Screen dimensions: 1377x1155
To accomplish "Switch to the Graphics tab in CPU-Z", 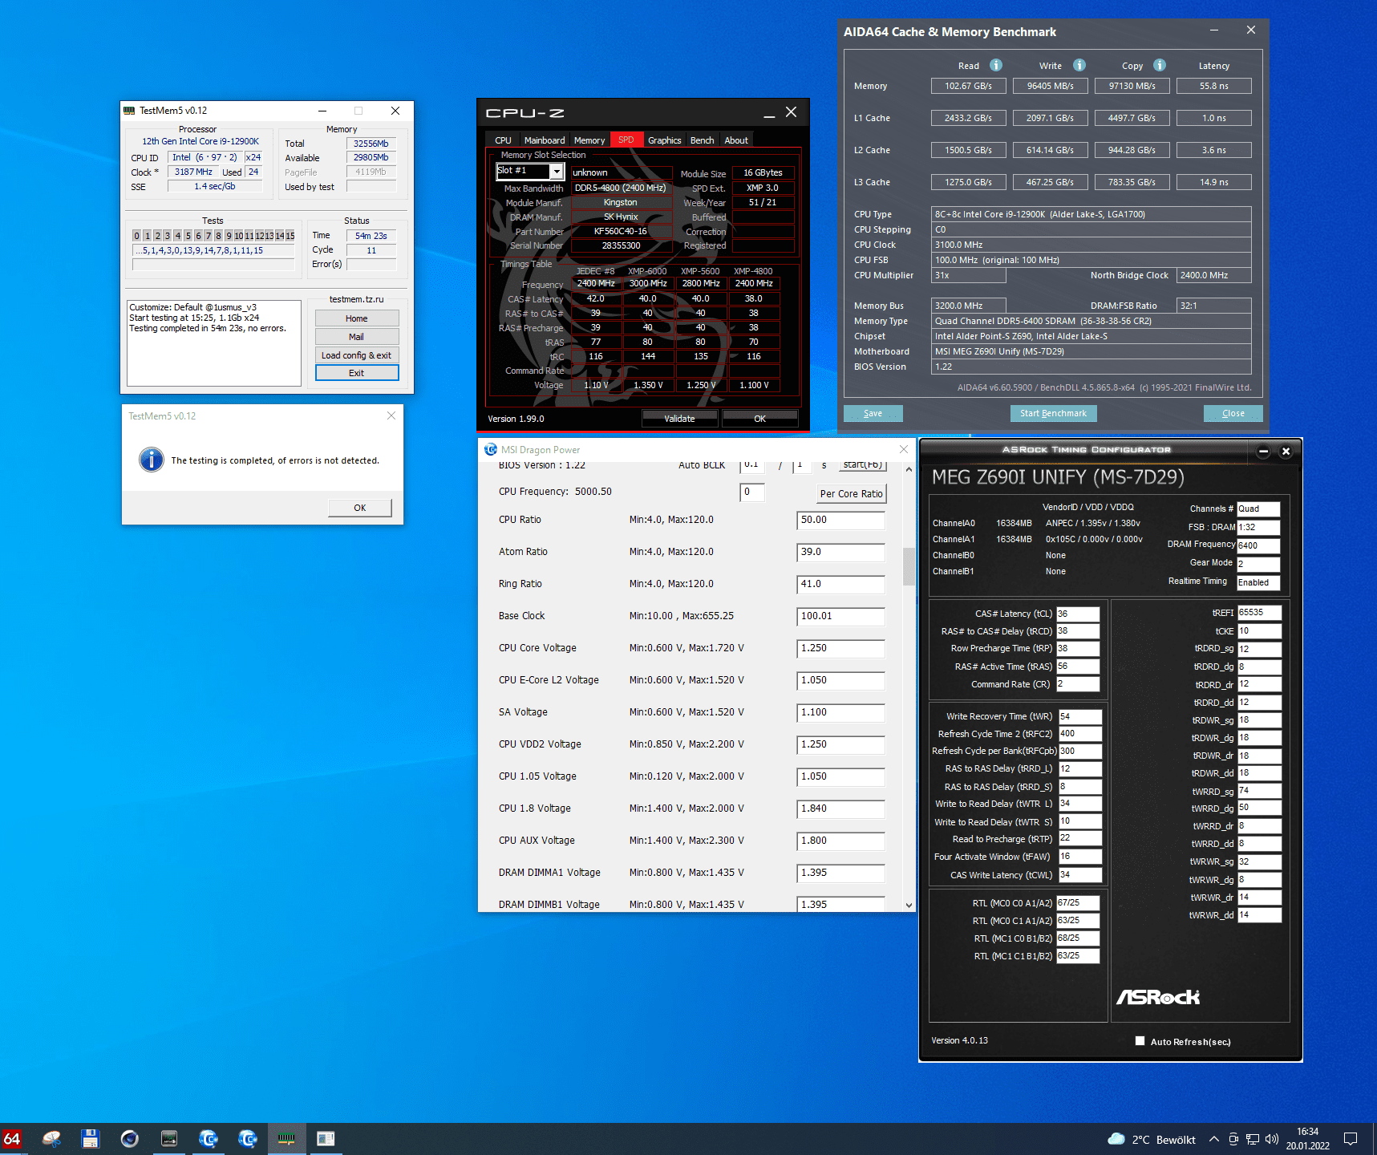I will pyautogui.click(x=665, y=140).
